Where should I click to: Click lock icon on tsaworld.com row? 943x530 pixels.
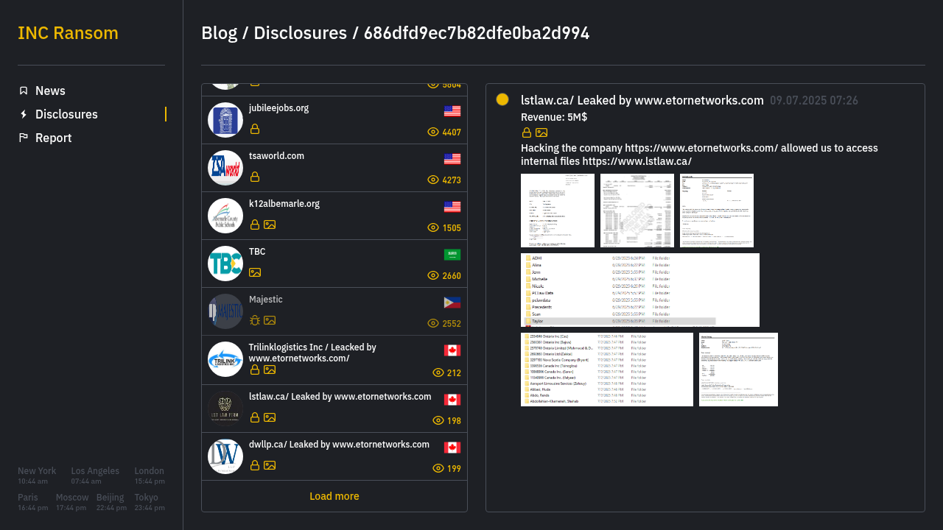(255, 177)
